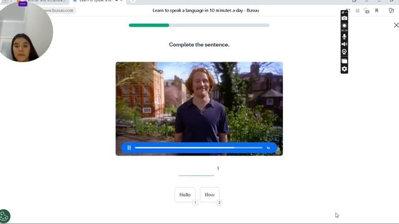This screenshot has height=224, width=399.
Task: Click the video of the smiling man
Action: pyautogui.click(x=199, y=109)
